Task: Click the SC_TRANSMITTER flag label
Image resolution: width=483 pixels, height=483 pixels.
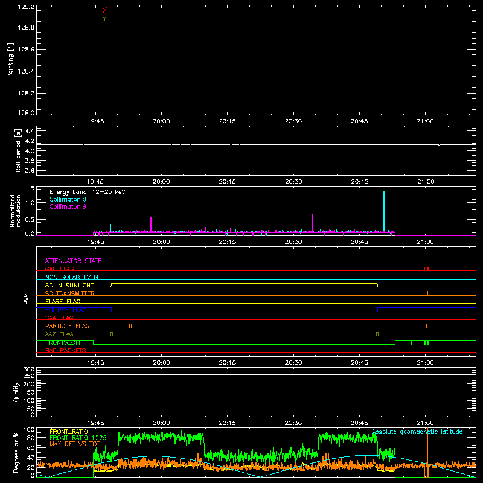Action: [69, 293]
